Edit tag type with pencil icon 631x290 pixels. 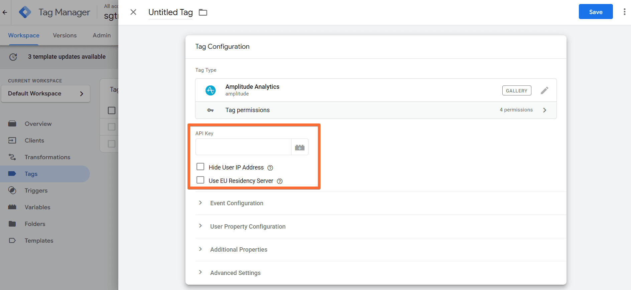[x=544, y=90]
